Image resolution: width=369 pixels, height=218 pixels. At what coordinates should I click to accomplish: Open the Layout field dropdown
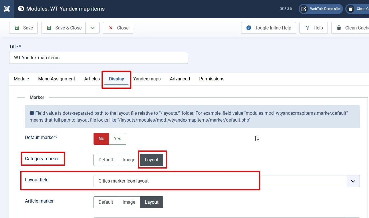click(353, 181)
